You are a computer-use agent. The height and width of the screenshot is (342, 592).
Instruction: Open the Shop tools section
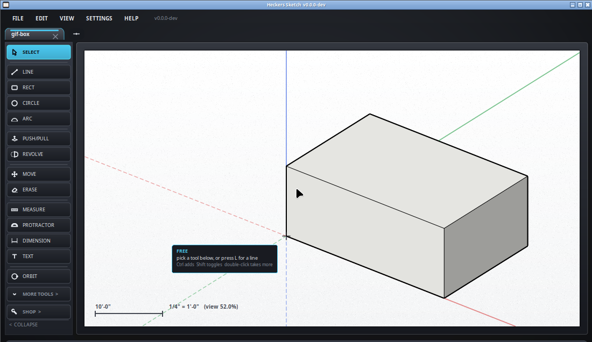[39, 311]
